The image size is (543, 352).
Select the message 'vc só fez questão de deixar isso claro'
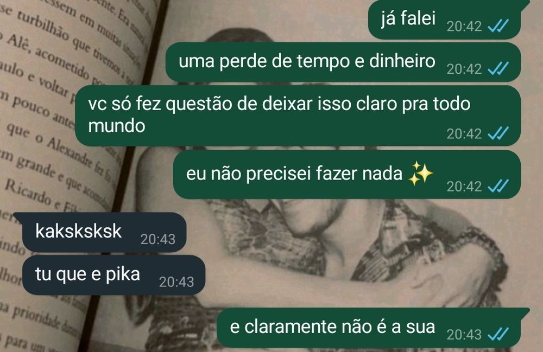click(298, 116)
